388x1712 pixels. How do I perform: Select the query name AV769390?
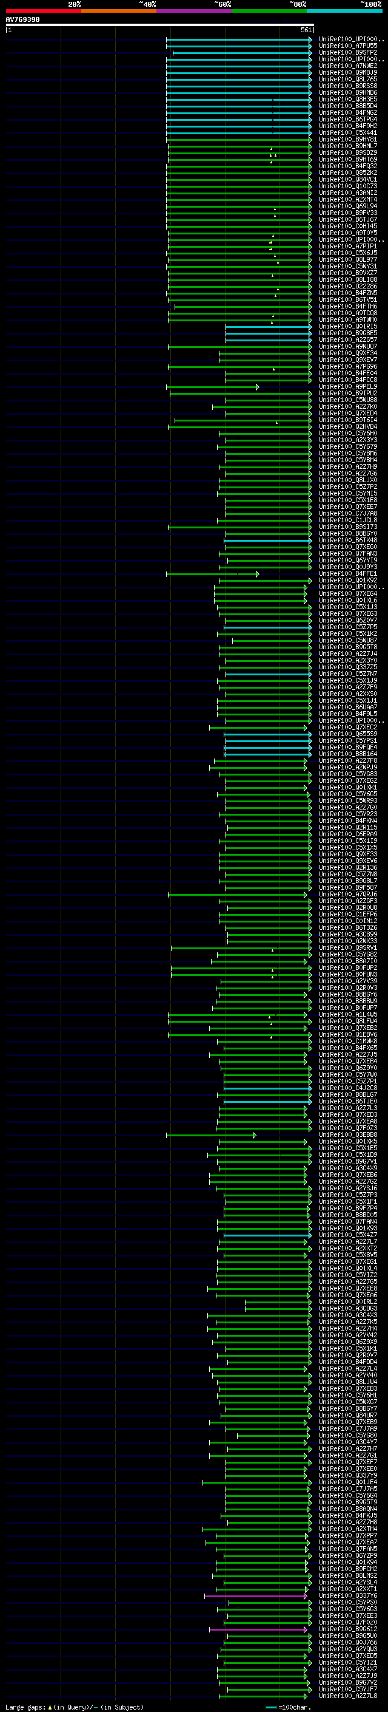(x=22, y=19)
